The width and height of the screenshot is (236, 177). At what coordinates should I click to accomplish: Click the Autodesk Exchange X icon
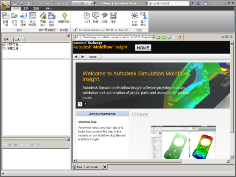pyautogui.click(x=198, y=4)
